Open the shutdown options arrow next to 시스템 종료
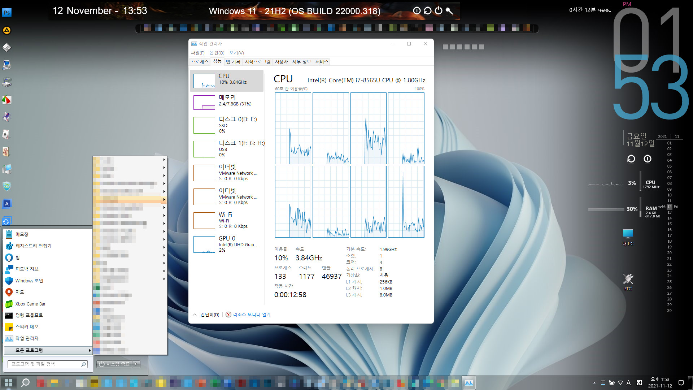The width and height of the screenshot is (693, 390). 136,364
